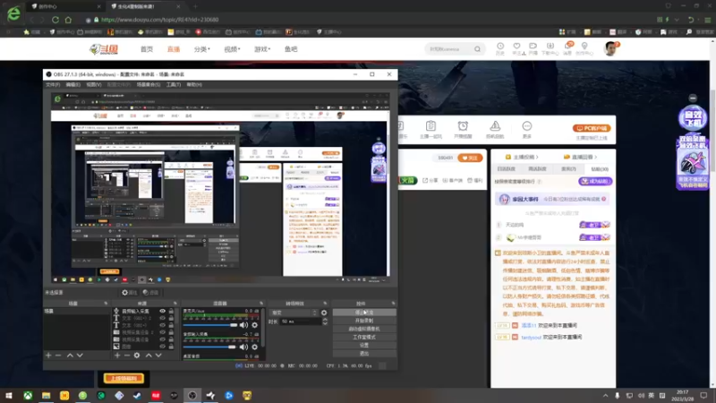Open the Douyu follow heart icon
Screen dimensions: 716x403
pyautogui.click(x=517, y=48)
